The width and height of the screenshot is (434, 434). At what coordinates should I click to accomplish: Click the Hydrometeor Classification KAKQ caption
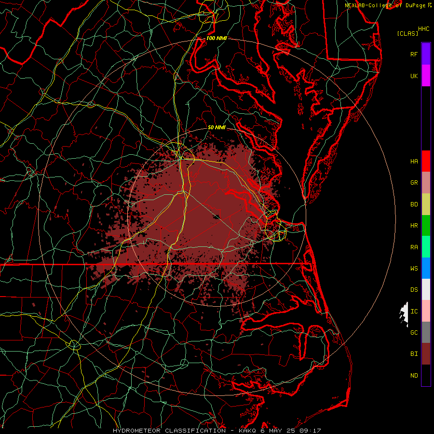(217, 431)
